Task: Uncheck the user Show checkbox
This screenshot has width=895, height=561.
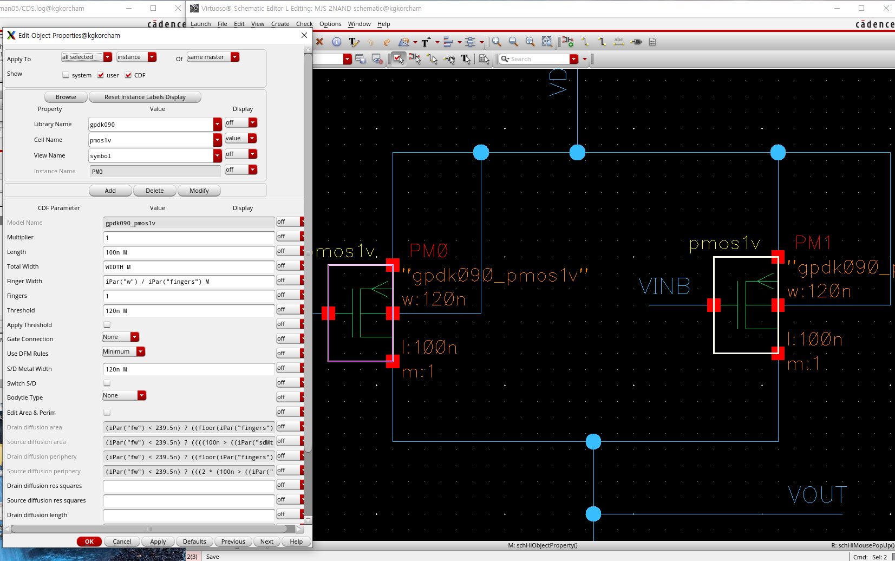Action: click(101, 75)
